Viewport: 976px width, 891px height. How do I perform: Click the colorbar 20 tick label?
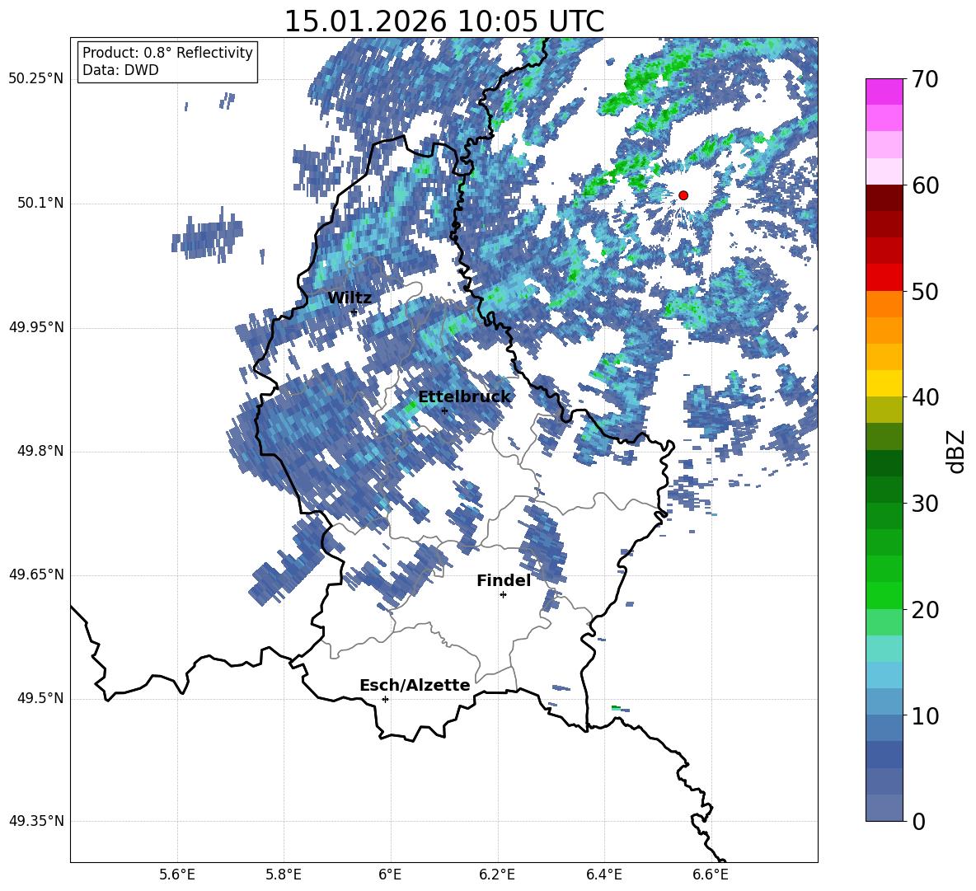coord(925,610)
